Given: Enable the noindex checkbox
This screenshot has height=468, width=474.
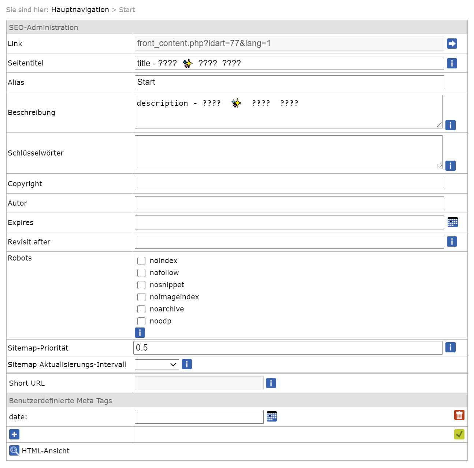Looking at the screenshot, I should (x=141, y=261).
